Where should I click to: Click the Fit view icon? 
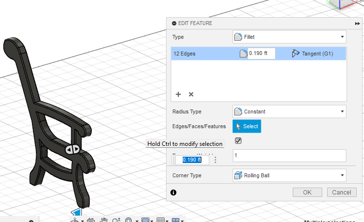pos(128,220)
